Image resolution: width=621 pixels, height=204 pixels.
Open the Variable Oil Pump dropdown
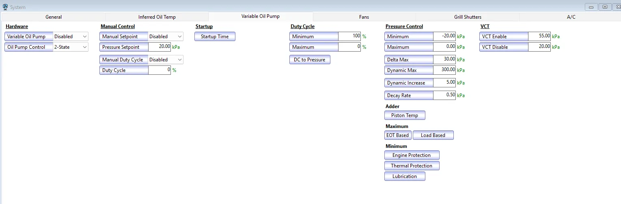tap(71, 37)
